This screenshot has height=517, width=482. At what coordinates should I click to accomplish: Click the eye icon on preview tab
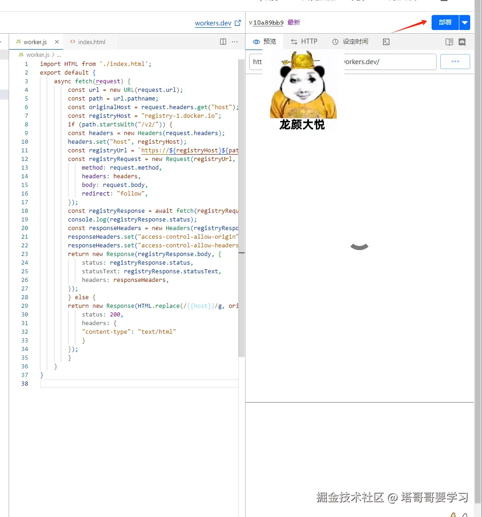(x=256, y=42)
